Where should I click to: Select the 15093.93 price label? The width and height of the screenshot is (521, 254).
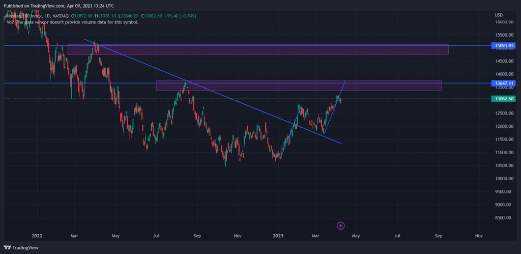point(504,45)
